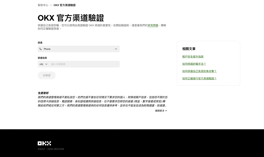Click the OKX 官方渠道驗證 page title
Image resolution: width=264 pixels, height=157 pixels.
pyautogui.click(x=71, y=18)
